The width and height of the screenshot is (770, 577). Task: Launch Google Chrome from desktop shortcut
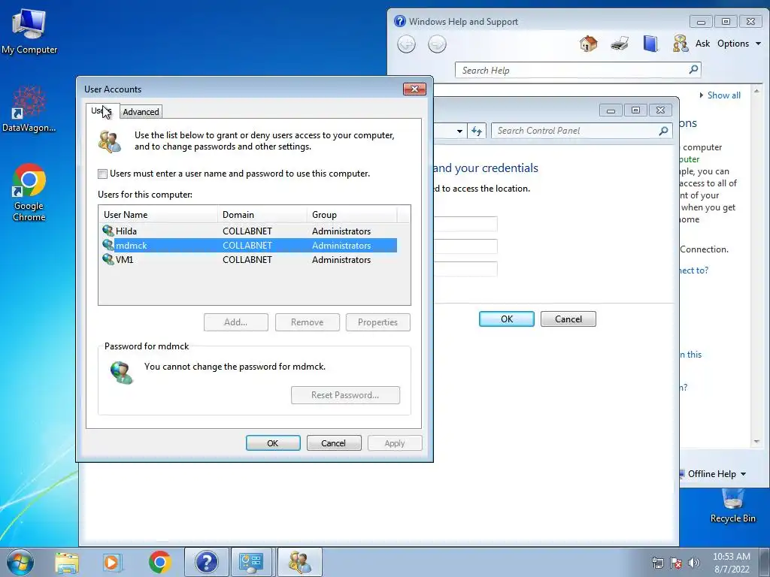pyautogui.click(x=29, y=192)
